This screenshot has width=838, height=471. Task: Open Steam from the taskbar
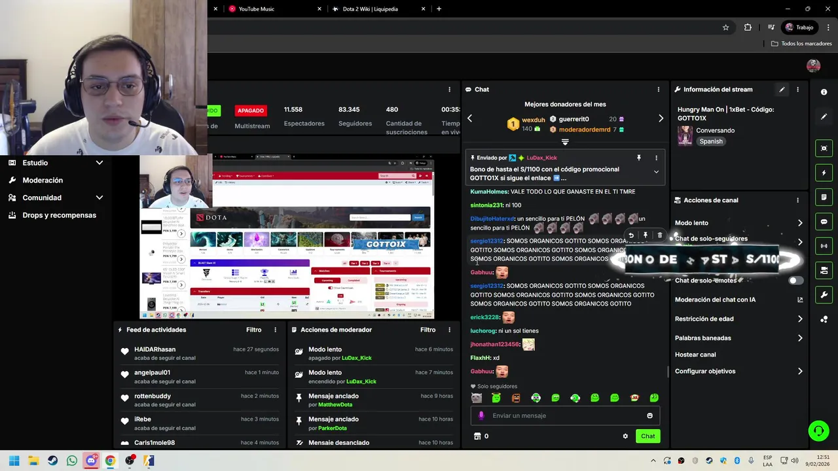pos(53,461)
